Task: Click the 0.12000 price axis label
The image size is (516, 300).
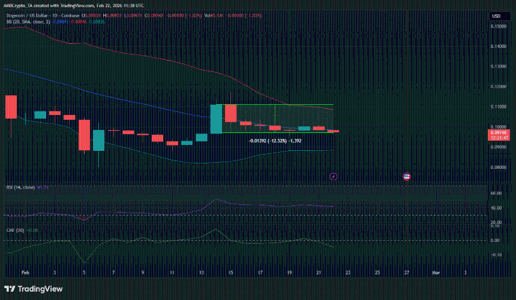Action: (498, 87)
